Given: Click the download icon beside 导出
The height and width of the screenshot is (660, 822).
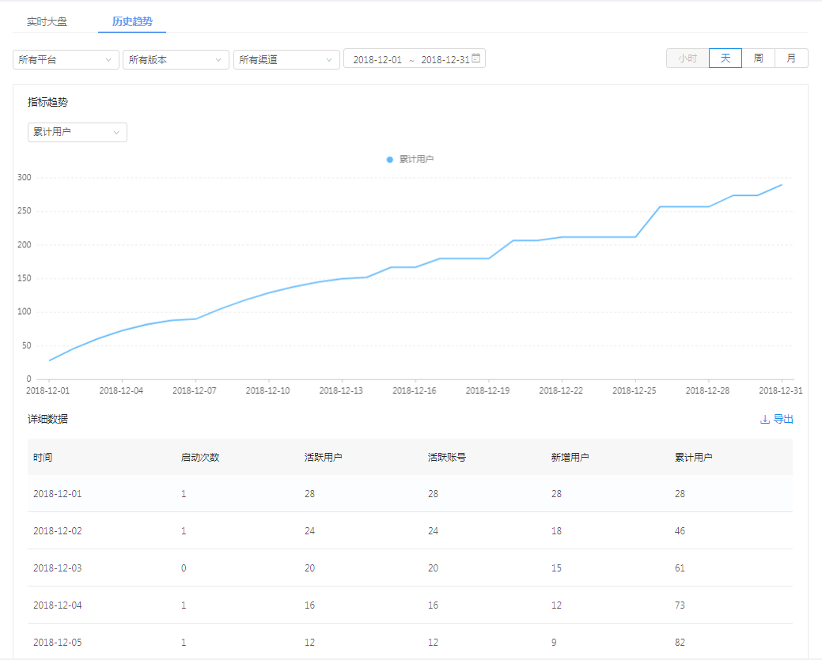Looking at the screenshot, I should [765, 420].
